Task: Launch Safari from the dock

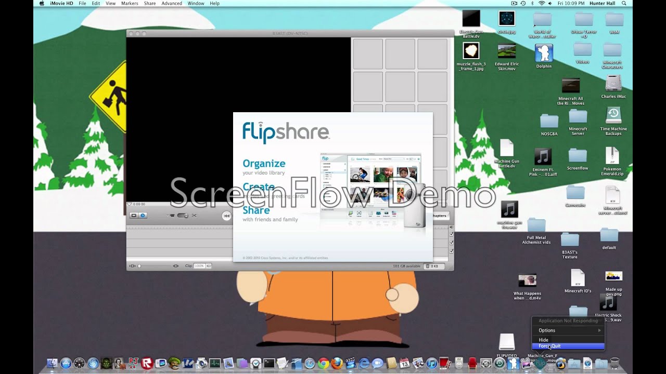Action: click(x=310, y=363)
